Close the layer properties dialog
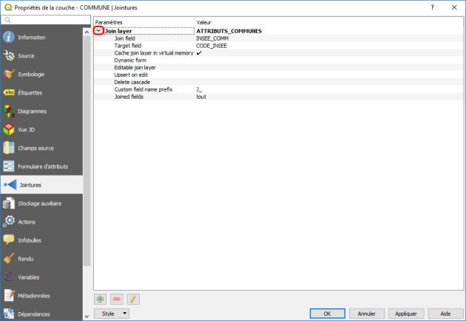Image resolution: width=466 pixels, height=321 pixels. (454, 7)
